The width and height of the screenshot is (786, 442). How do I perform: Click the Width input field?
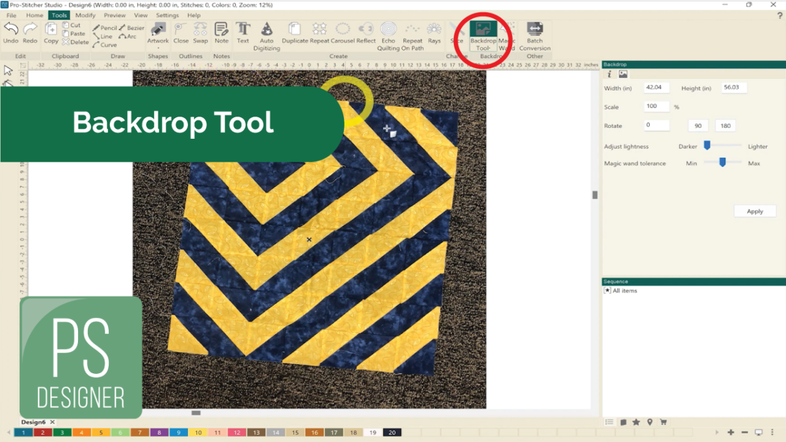[x=656, y=87]
